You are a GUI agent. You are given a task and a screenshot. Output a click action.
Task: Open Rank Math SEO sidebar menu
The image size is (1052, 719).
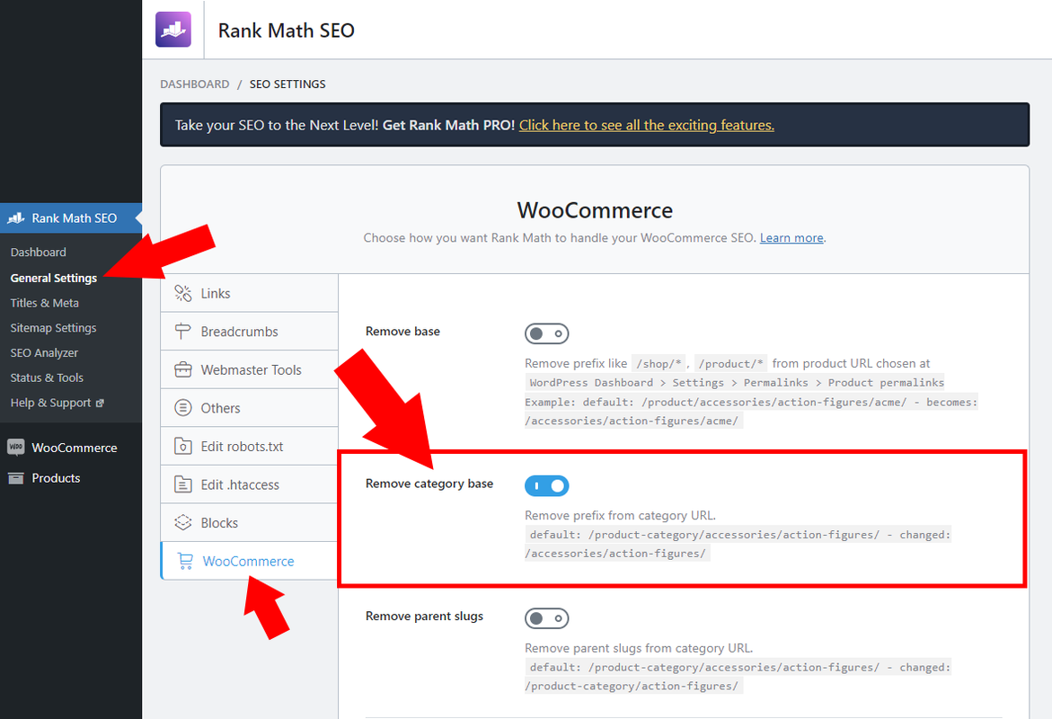point(71,218)
